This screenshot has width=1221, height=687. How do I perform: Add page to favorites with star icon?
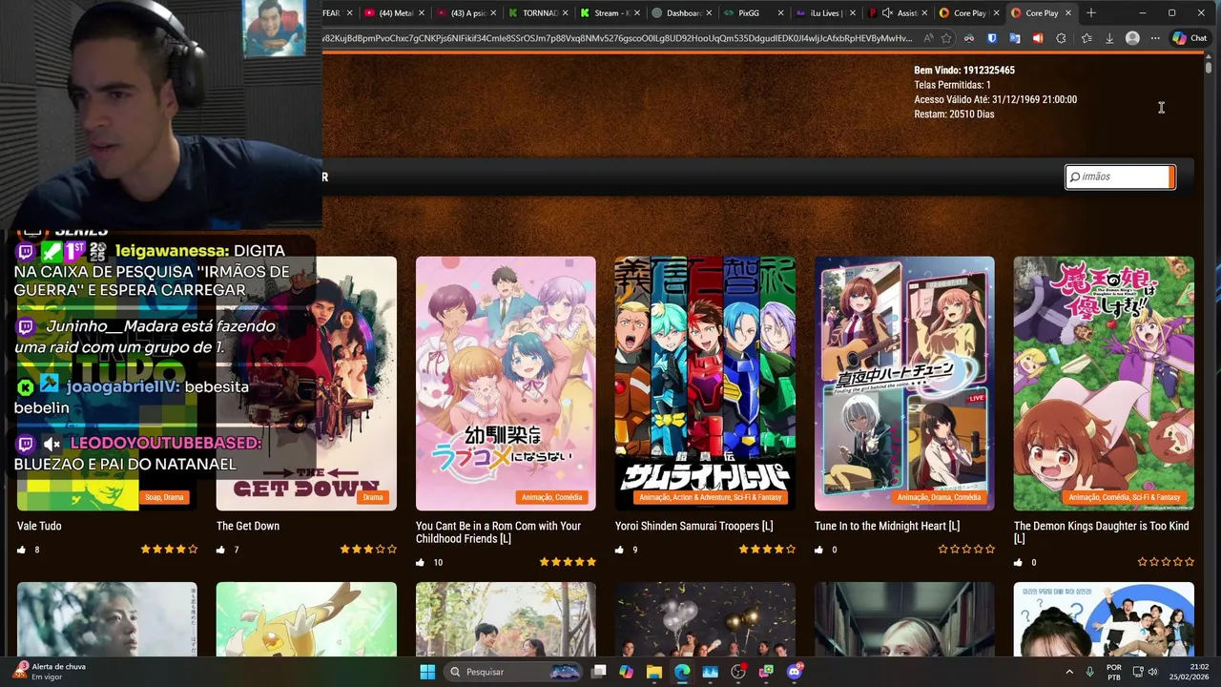click(946, 38)
